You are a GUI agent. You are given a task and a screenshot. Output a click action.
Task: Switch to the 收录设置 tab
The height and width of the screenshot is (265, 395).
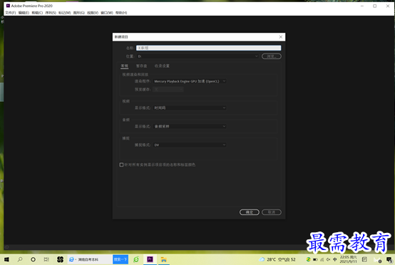pos(162,66)
